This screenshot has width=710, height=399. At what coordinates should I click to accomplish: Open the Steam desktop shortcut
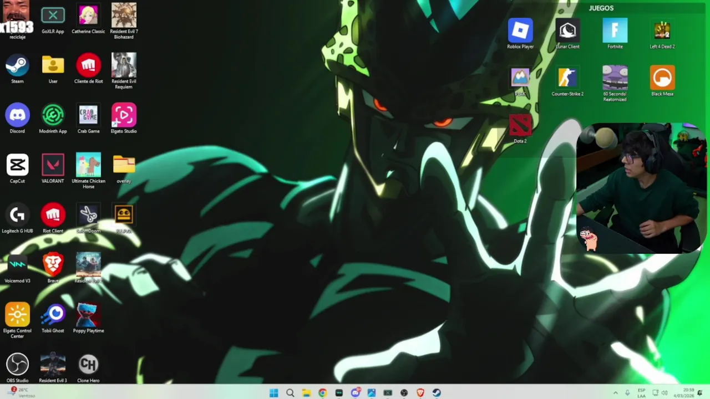[17, 69]
